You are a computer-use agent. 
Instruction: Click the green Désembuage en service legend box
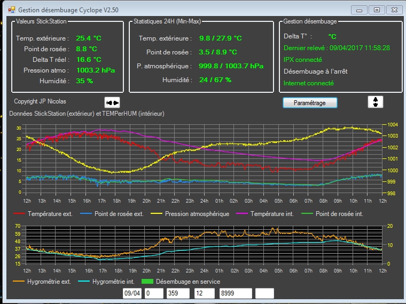tap(147, 281)
